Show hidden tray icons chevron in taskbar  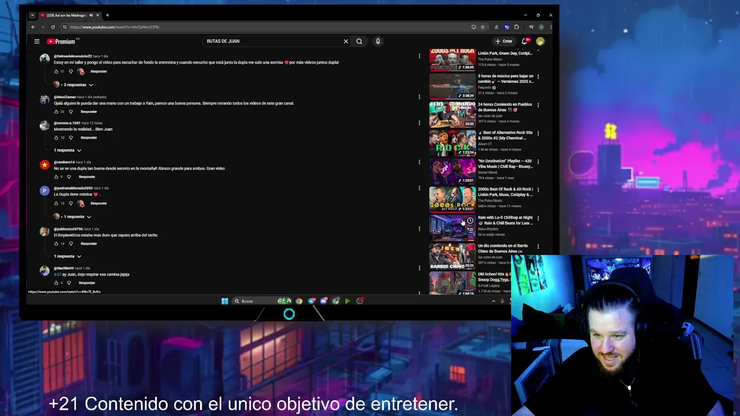[x=493, y=301]
